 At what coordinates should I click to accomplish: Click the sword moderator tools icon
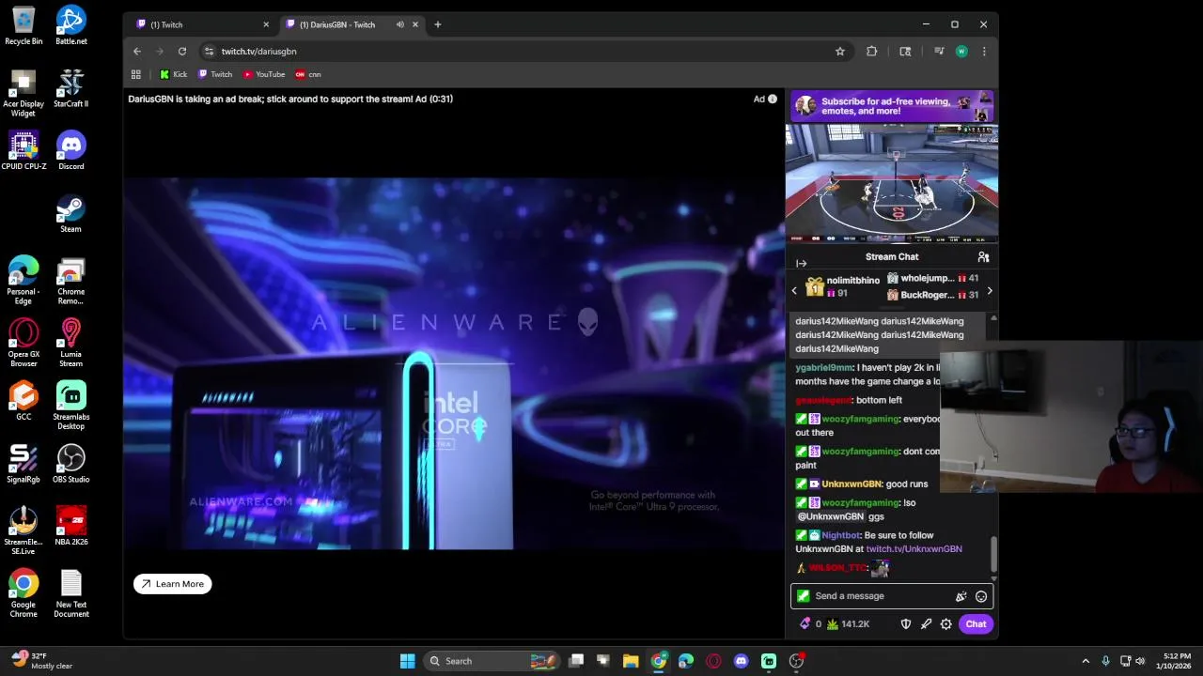[926, 624]
